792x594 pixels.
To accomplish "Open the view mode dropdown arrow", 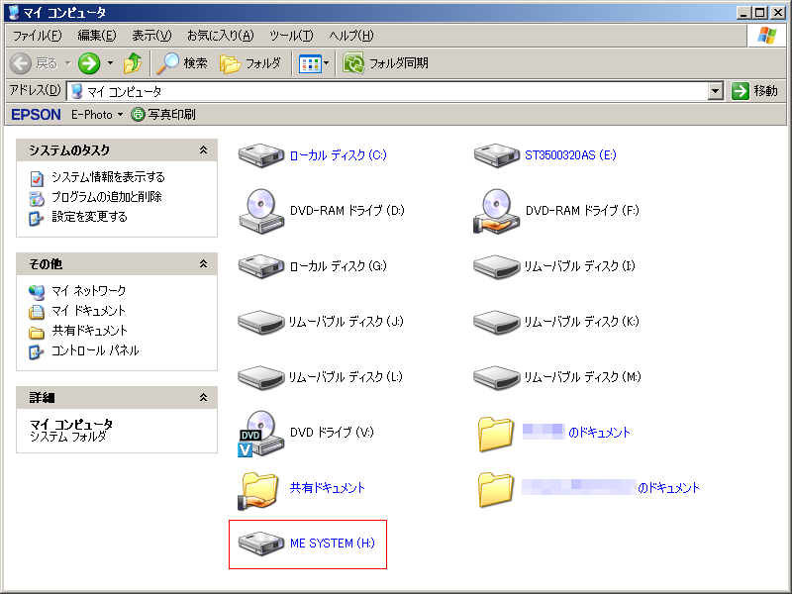I will click(x=327, y=63).
